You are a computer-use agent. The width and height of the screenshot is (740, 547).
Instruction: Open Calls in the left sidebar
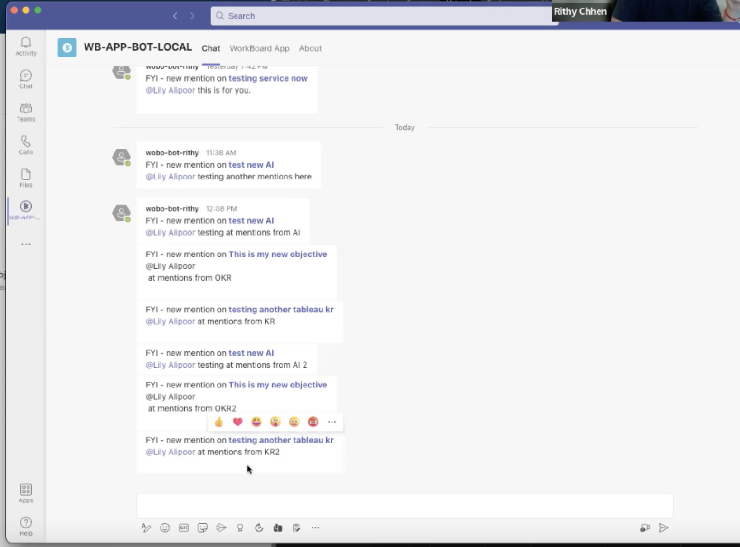26,145
